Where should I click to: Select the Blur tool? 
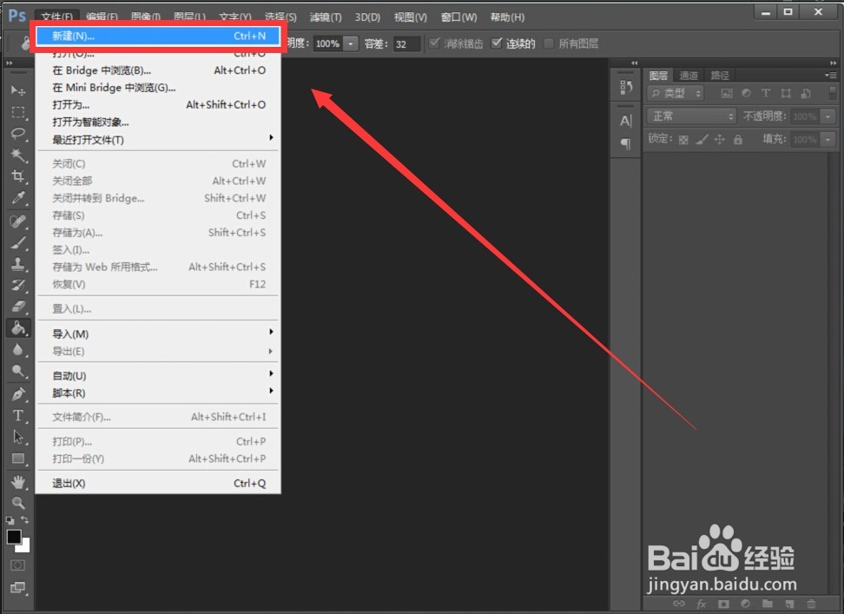[x=17, y=350]
